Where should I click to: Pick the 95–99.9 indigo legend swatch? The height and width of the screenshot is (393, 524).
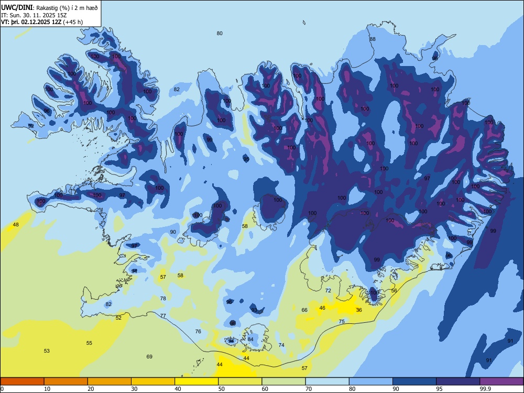(458, 381)
